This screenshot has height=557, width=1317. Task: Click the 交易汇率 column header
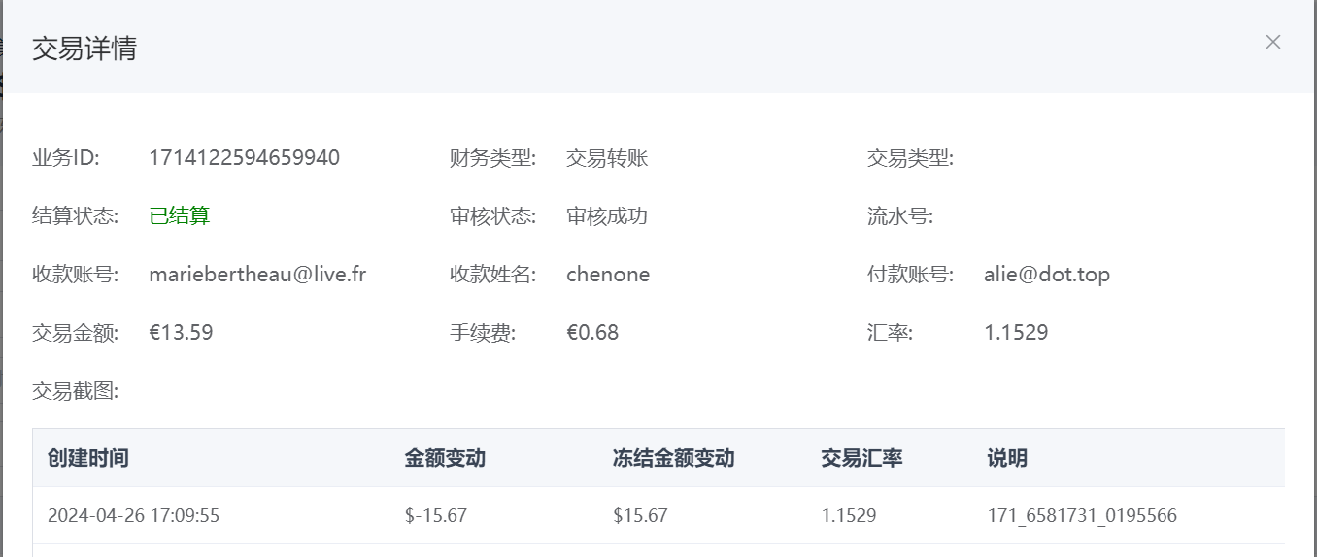click(861, 458)
